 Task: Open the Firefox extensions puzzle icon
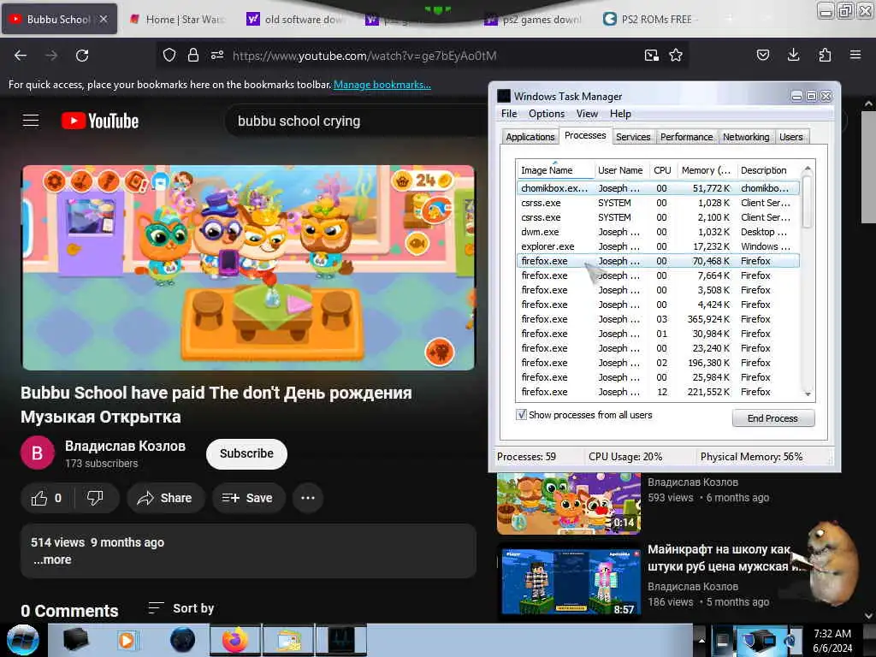(825, 55)
